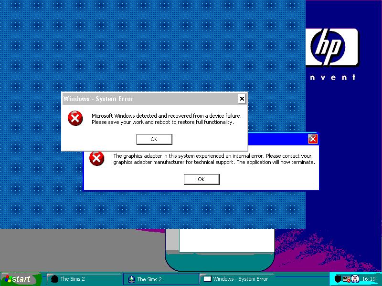Click the clock showing 16:19
Image resolution: width=382 pixels, height=286 pixels.
[370, 278]
